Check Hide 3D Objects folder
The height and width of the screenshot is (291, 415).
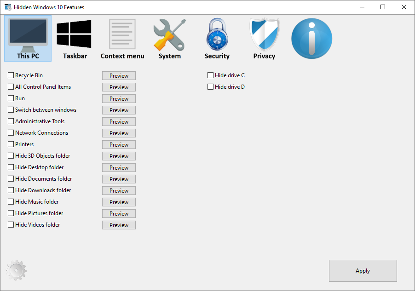coord(11,156)
